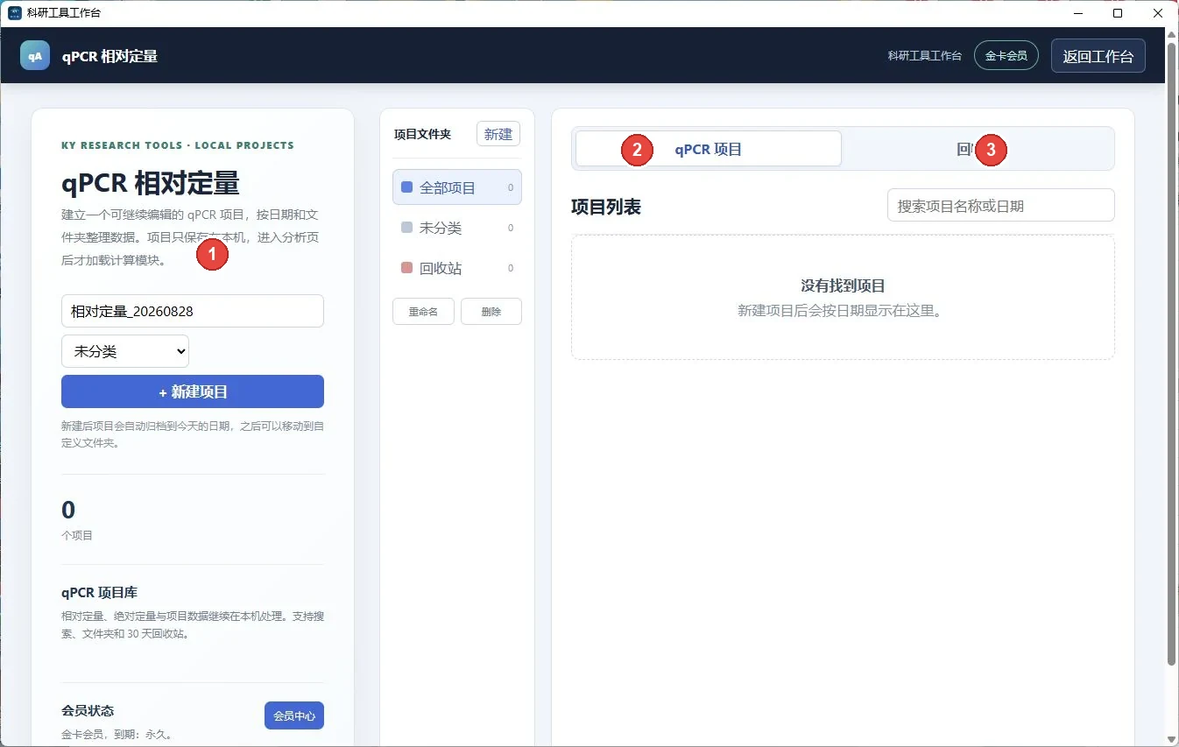Click the qPCR 相对定量 title in the dark header
Viewport: 1179px width, 747px height.
click(109, 56)
